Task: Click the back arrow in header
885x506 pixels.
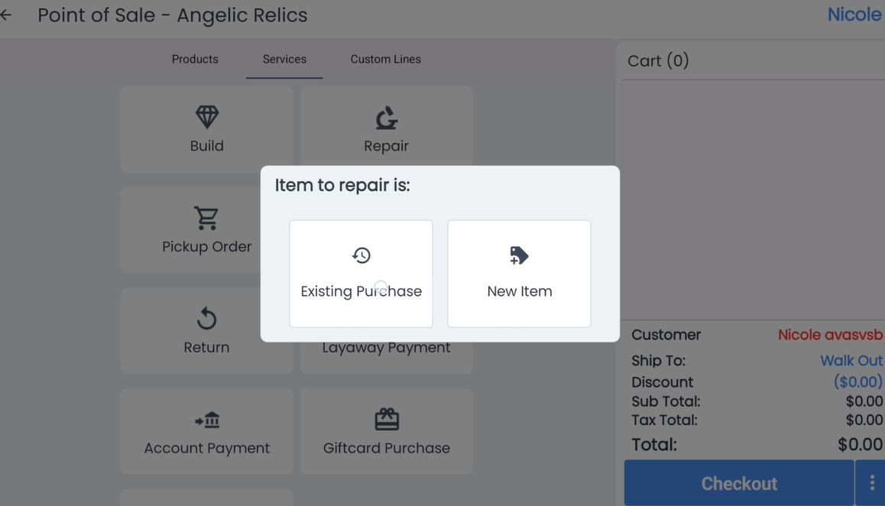Action: (5, 15)
